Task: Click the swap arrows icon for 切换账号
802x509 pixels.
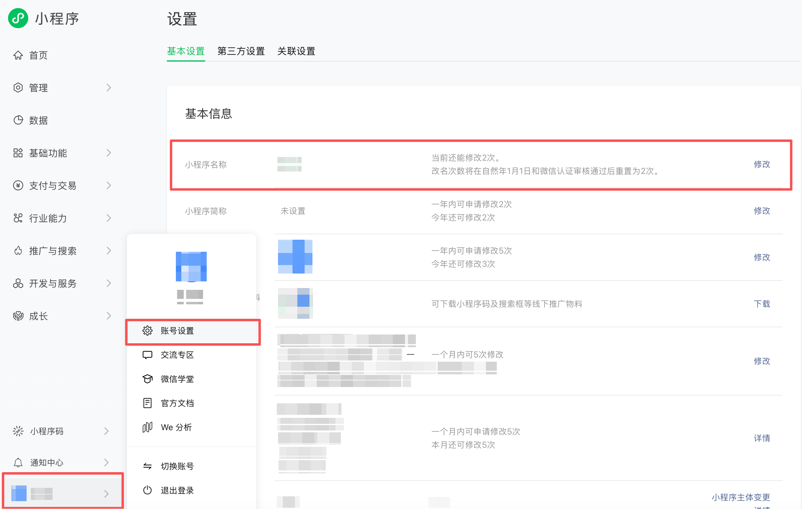Action: tap(147, 466)
